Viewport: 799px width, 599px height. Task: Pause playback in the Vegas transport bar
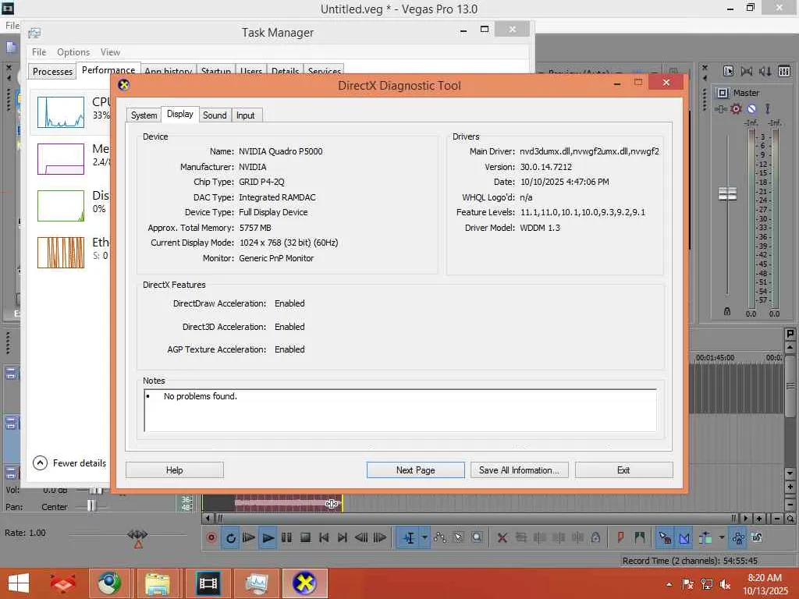pyautogui.click(x=286, y=537)
